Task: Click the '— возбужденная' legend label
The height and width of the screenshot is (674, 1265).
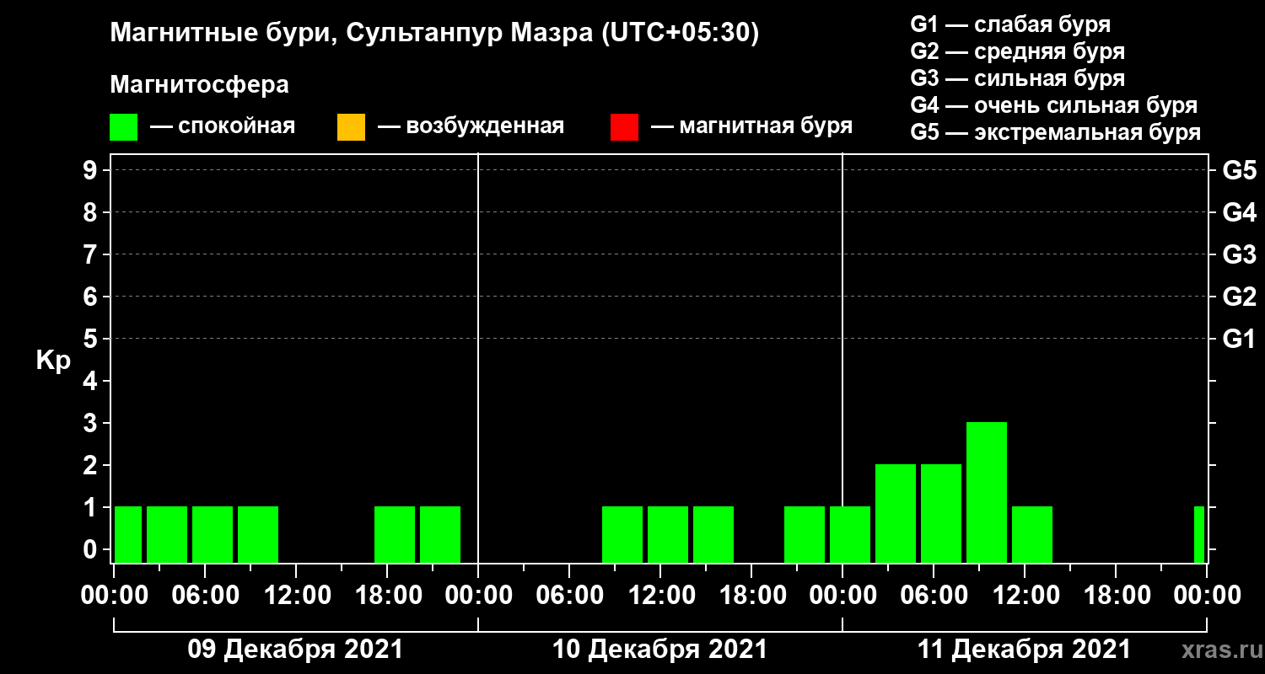Action: (x=471, y=126)
